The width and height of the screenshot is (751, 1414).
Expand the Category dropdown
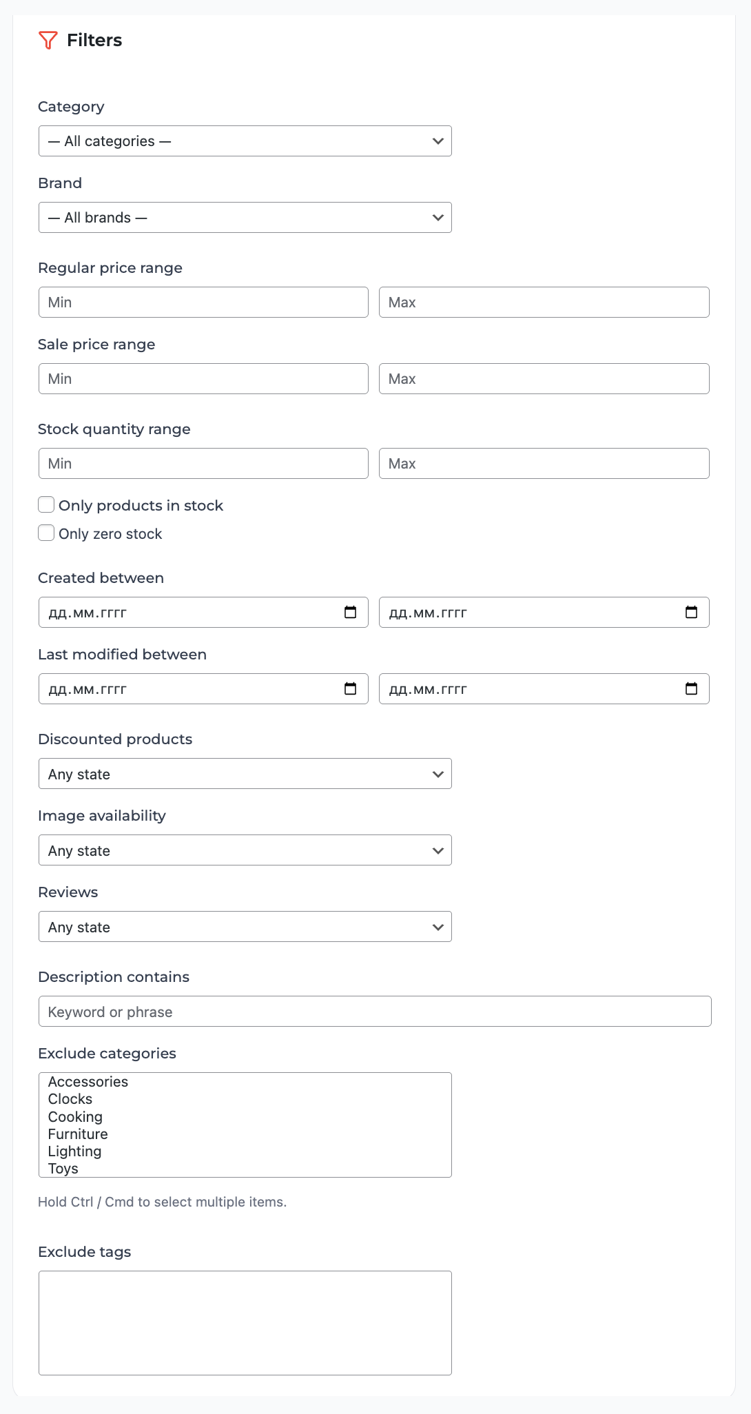point(245,141)
